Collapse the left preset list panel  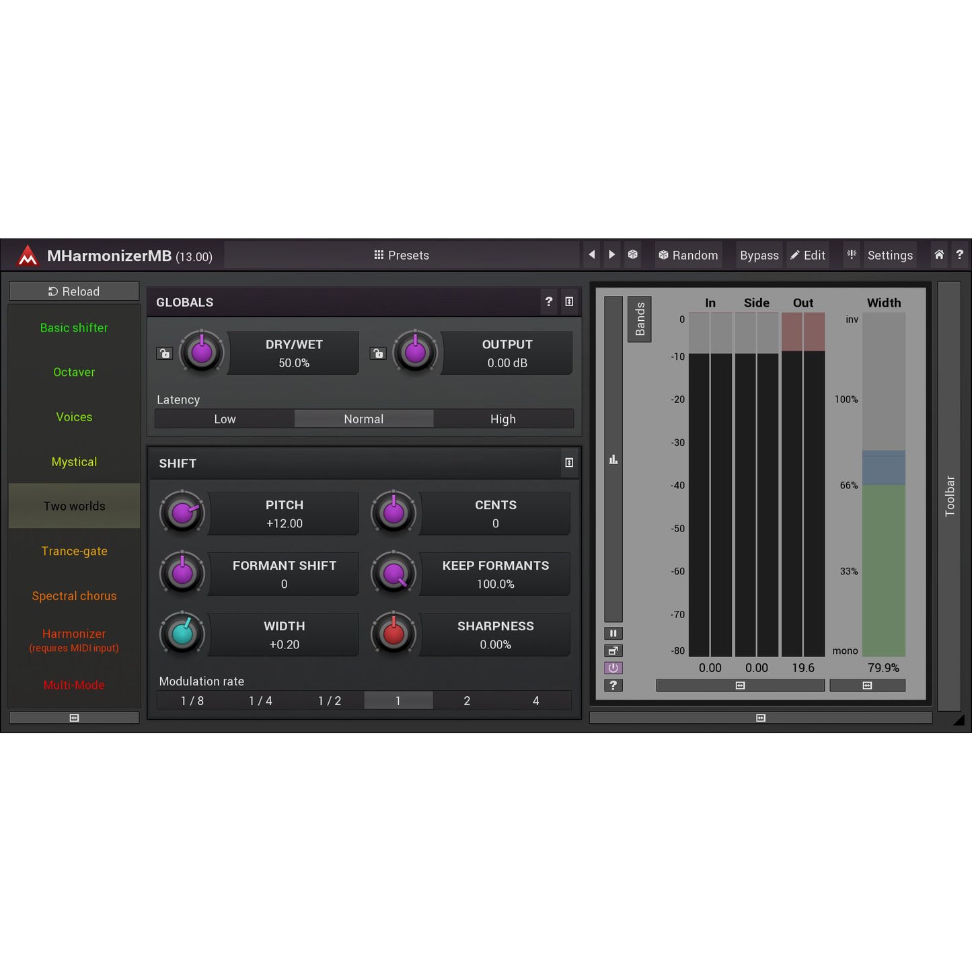[74, 717]
